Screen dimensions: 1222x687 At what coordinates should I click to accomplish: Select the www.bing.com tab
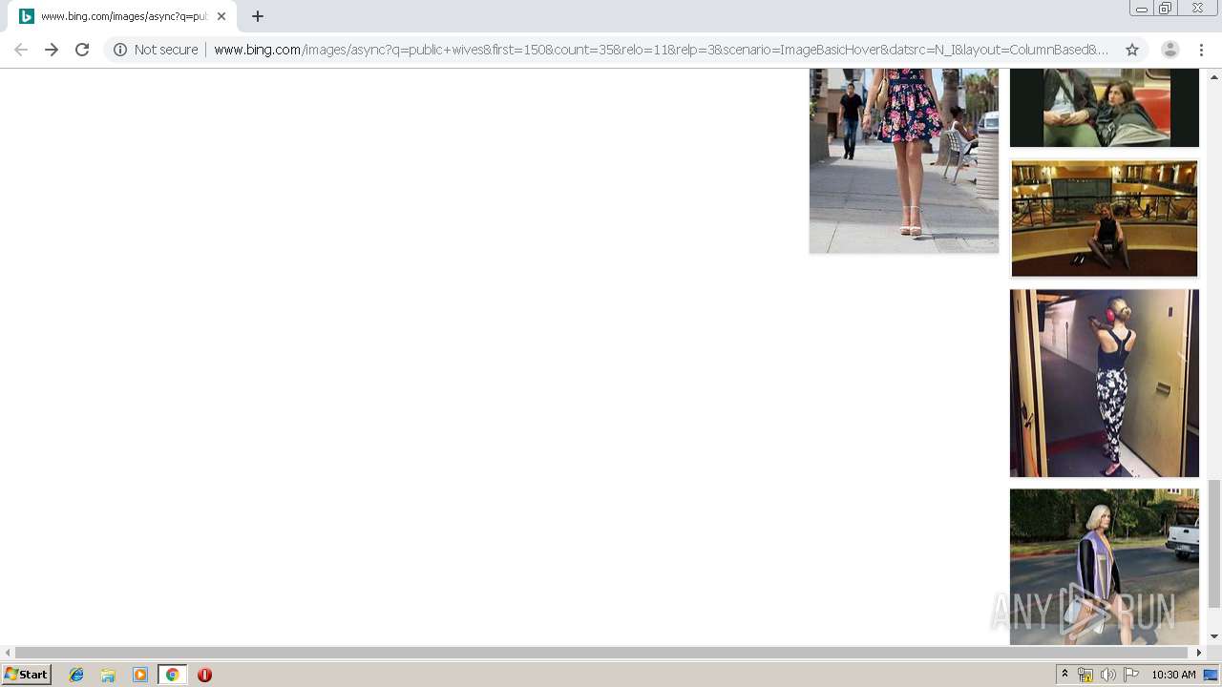[x=122, y=16]
